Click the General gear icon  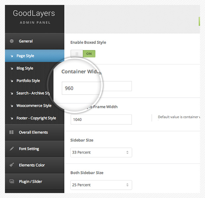click(12, 41)
